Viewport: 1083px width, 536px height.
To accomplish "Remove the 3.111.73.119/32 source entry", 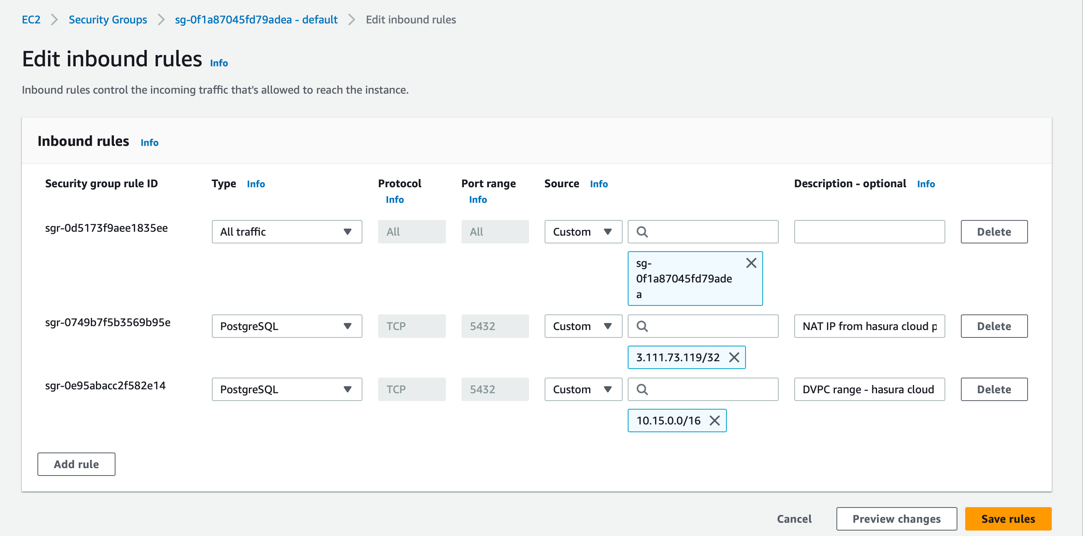I will click(735, 357).
